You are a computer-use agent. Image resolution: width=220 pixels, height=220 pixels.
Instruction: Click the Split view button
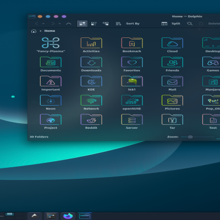171,24
